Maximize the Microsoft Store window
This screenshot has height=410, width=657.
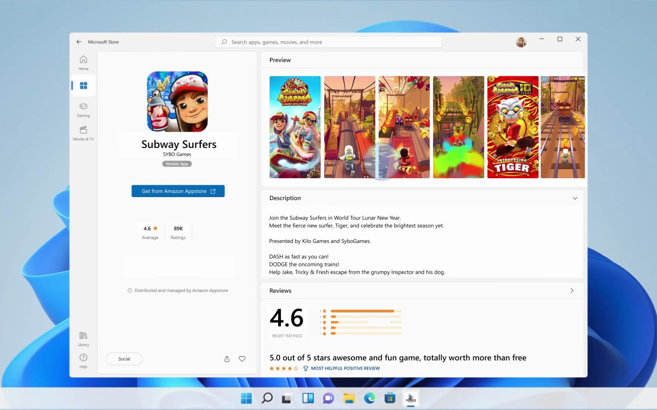[x=560, y=39]
